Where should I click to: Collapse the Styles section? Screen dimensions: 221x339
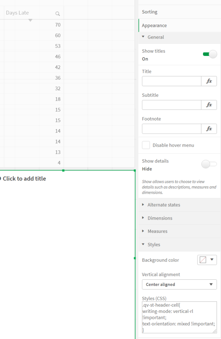click(x=179, y=245)
